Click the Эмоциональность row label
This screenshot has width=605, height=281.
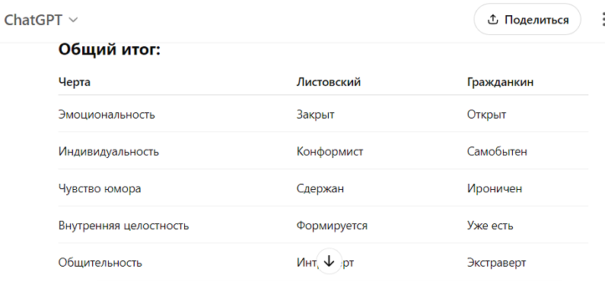107,115
